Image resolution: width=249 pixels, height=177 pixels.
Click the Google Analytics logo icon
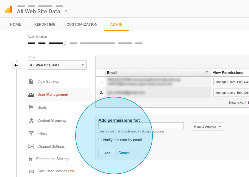click(9, 9)
